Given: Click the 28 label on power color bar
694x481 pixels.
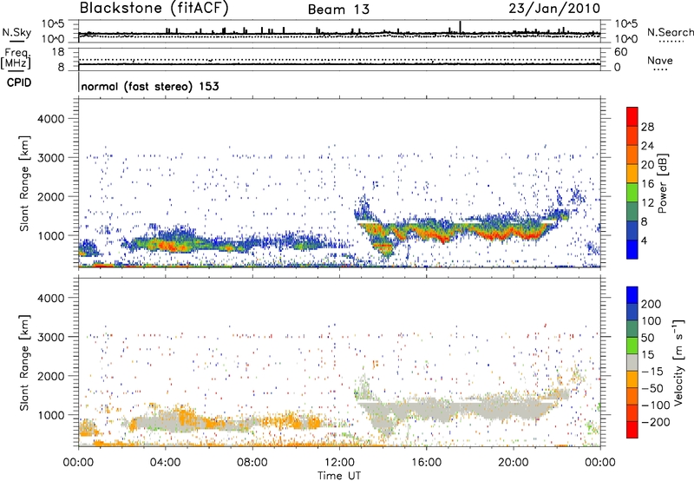Looking at the screenshot, I should click(x=647, y=127).
